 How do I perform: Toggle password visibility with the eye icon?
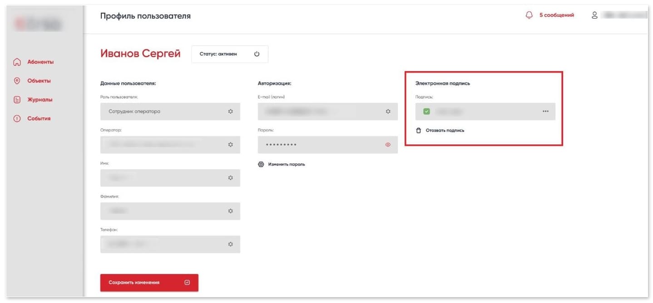pyautogui.click(x=388, y=145)
